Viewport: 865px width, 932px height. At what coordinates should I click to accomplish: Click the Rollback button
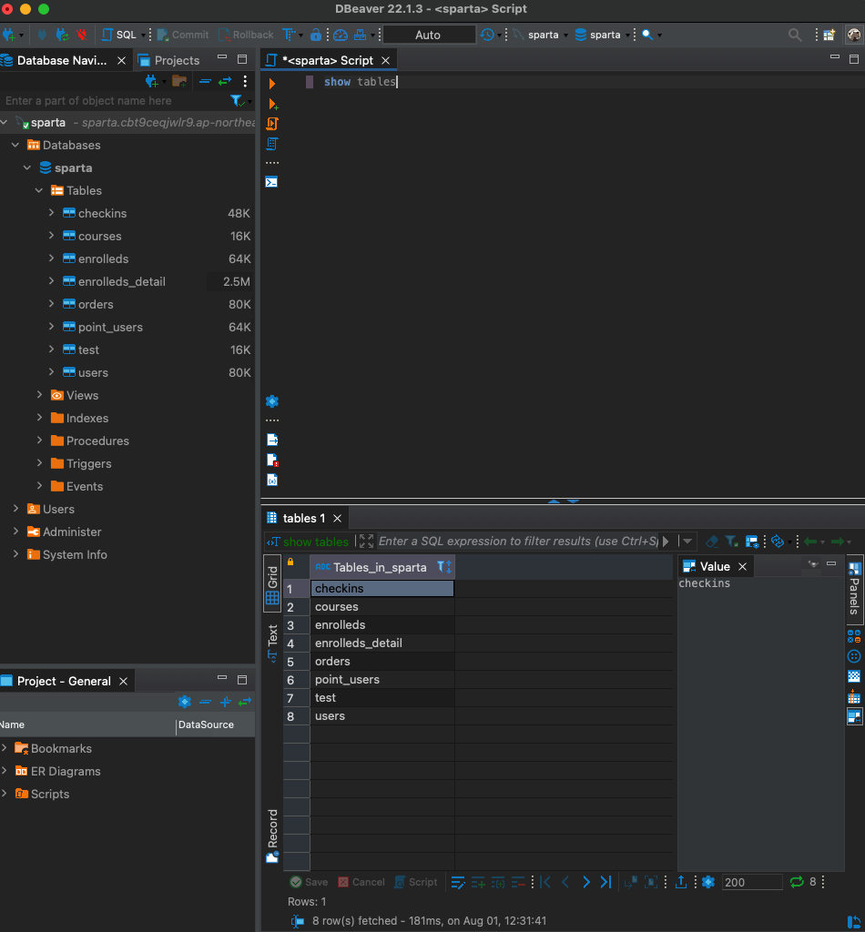click(246, 35)
